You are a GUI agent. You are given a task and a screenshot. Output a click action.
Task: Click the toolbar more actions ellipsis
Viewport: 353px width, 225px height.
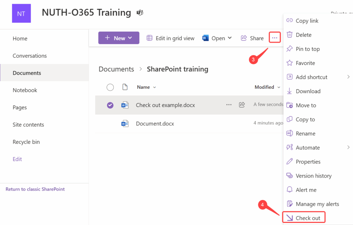275,38
